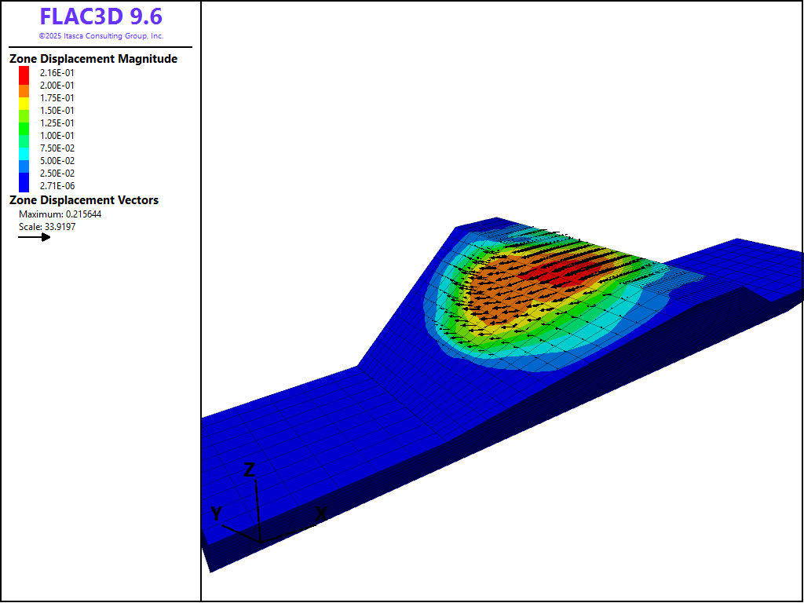
Task: Click the 1.00E-01 legend label
Action: click(57, 136)
